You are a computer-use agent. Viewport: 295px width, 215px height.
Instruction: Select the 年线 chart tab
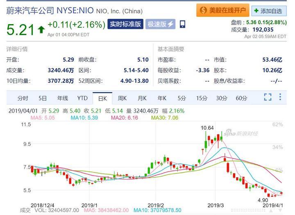(63, 98)
